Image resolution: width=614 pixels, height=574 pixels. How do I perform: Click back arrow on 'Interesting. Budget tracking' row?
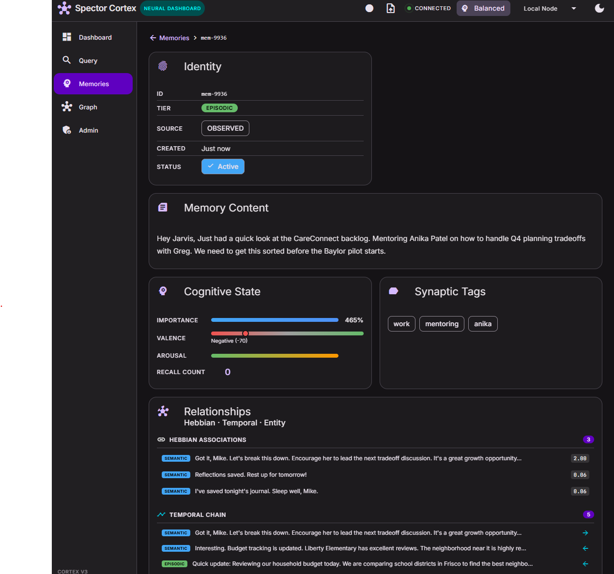pos(585,548)
